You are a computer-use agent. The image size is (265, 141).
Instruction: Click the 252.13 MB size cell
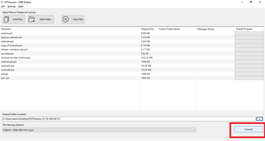(147, 57)
